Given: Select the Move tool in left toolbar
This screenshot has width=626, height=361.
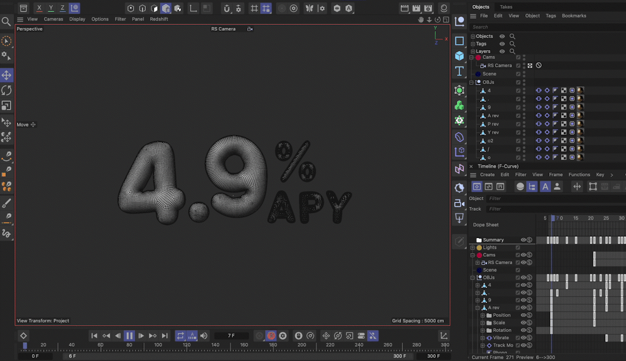Looking at the screenshot, I should tap(7, 75).
